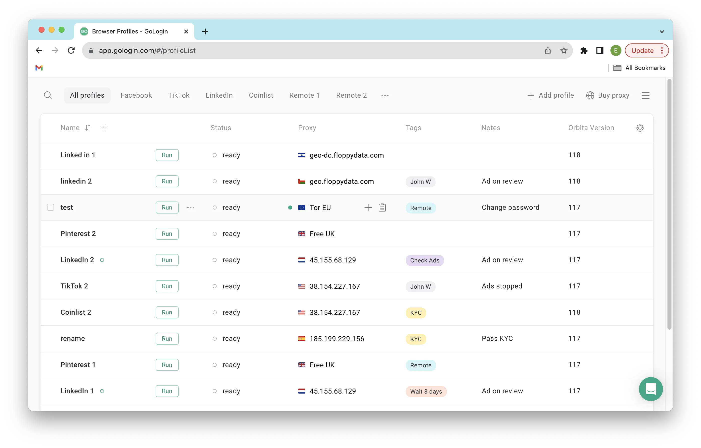Select the TikTok tab
Image resolution: width=701 pixels, height=448 pixels.
[x=179, y=95]
